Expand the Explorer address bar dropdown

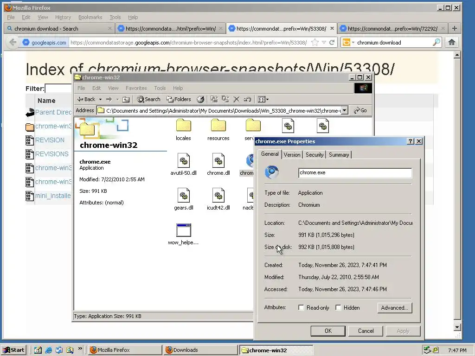pyautogui.click(x=345, y=110)
